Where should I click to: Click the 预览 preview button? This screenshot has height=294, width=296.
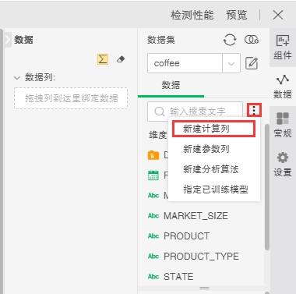coord(236,15)
